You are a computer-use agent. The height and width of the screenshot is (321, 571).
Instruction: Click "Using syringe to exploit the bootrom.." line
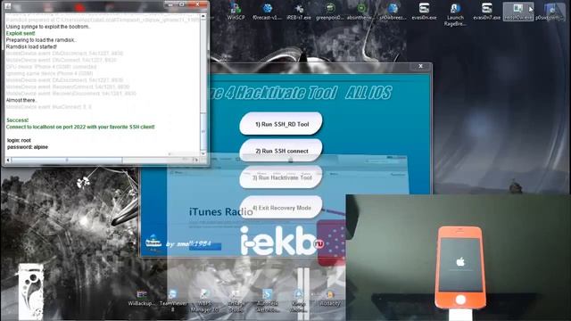48,27
